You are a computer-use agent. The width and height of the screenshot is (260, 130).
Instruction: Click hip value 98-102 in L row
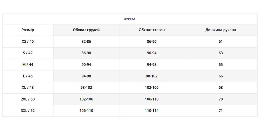[152, 76]
